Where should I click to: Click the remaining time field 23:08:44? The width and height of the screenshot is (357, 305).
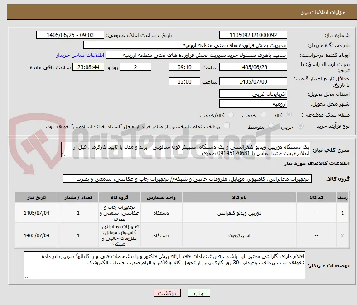pyautogui.click(x=88, y=67)
